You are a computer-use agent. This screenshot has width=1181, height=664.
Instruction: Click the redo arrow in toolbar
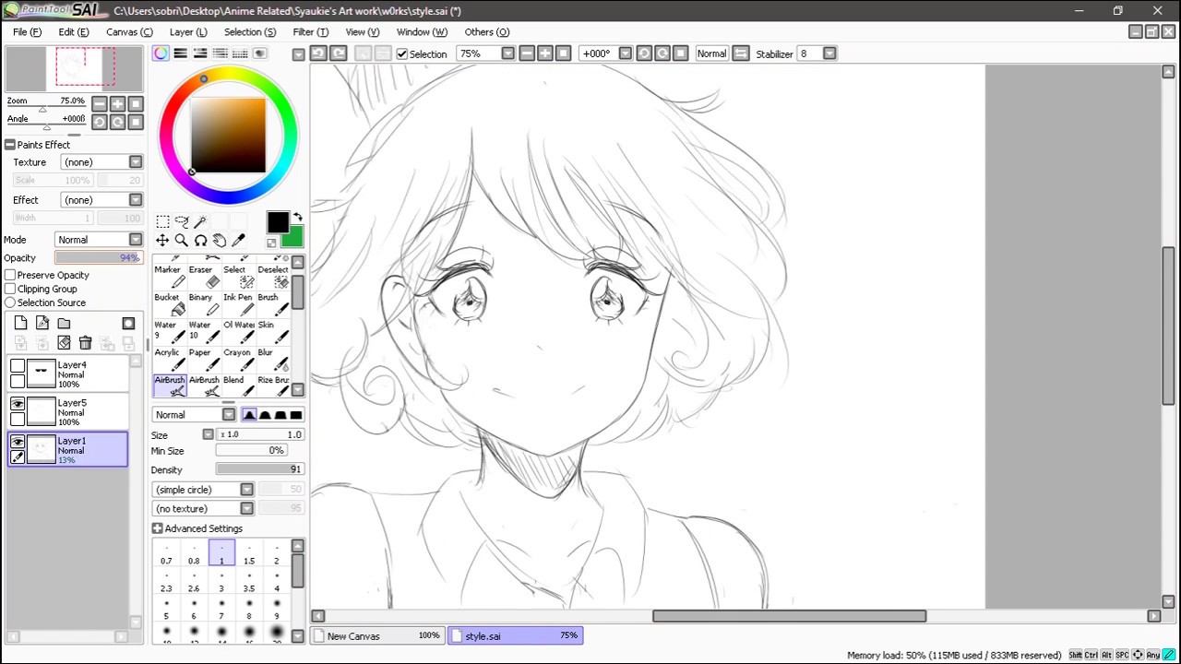(338, 53)
